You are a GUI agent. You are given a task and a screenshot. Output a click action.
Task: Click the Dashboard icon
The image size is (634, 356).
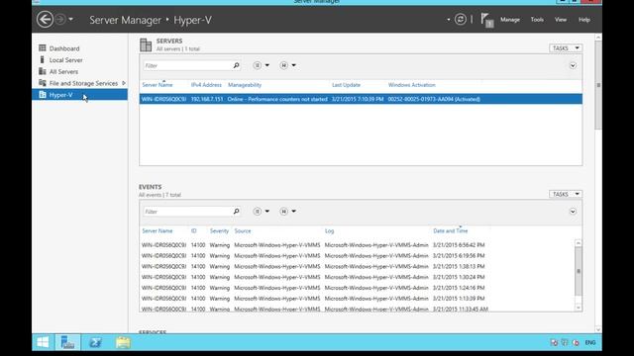coord(42,48)
